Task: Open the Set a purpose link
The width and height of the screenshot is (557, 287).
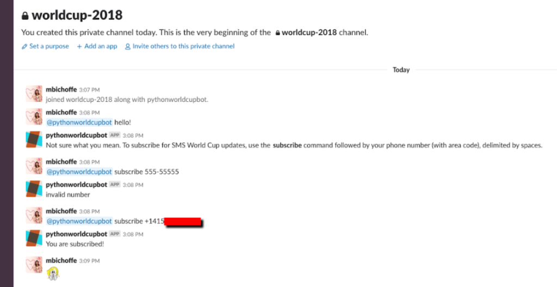Action: pos(49,46)
